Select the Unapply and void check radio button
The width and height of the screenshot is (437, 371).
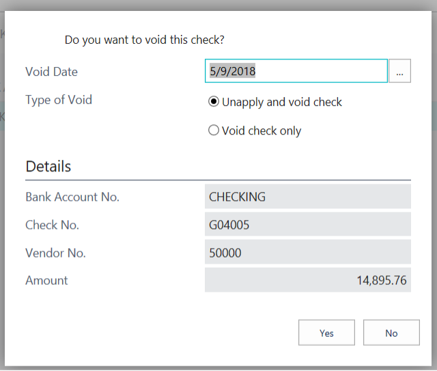tap(214, 102)
